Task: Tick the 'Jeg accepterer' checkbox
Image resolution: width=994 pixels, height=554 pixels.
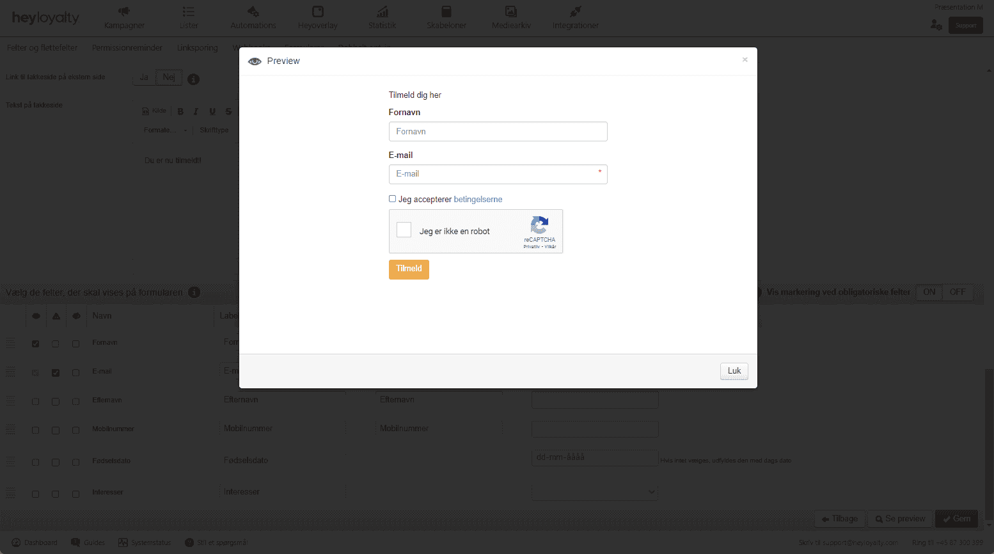Action: pos(393,199)
